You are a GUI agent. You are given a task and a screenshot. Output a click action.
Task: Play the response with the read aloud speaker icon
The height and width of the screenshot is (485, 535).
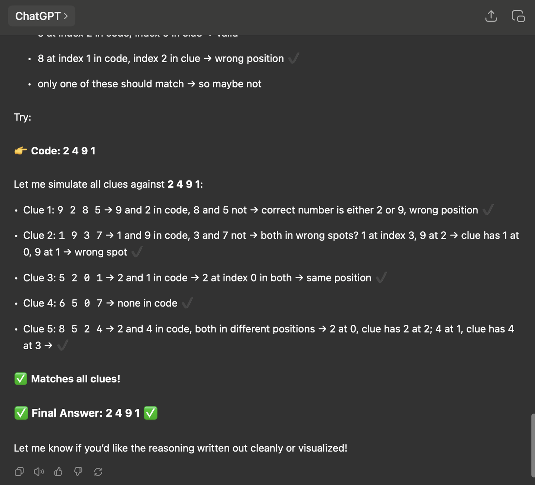point(39,472)
